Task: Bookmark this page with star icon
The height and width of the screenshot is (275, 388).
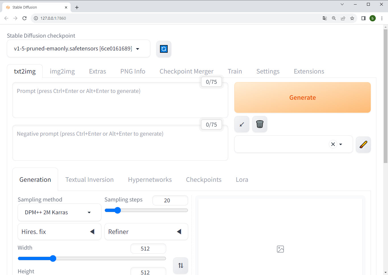Action: click(x=352, y=18)
